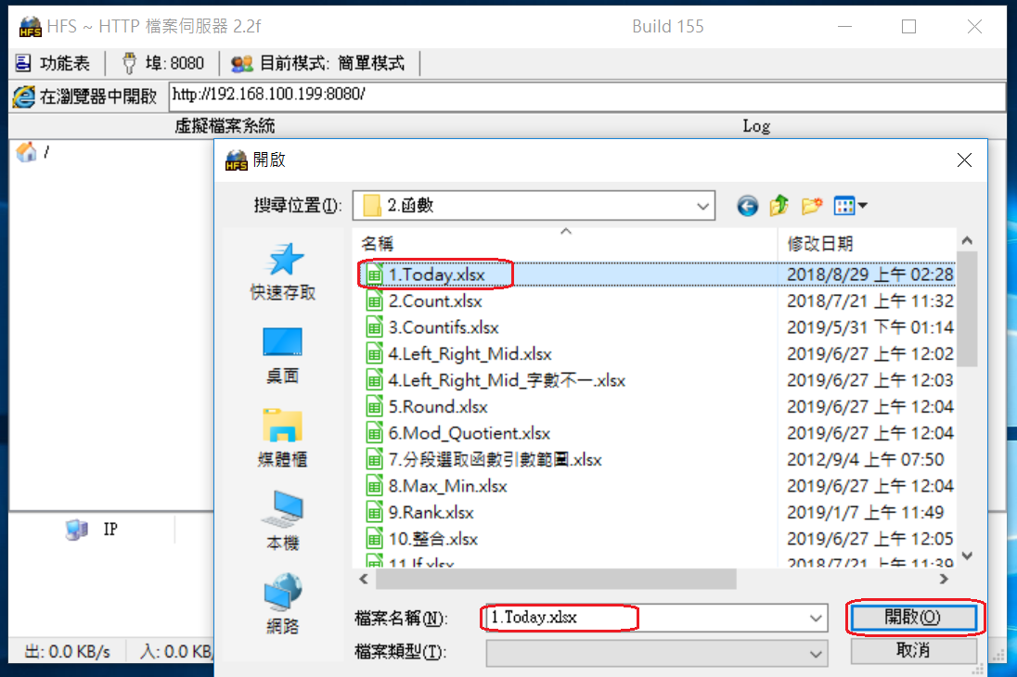Open the 功能表 menu
The image size is (1017, 677).
(53, 64)
